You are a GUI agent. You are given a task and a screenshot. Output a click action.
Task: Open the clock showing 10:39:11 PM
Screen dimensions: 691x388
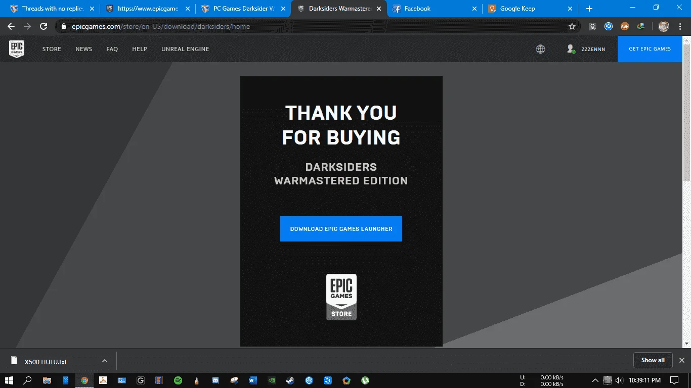644,380
